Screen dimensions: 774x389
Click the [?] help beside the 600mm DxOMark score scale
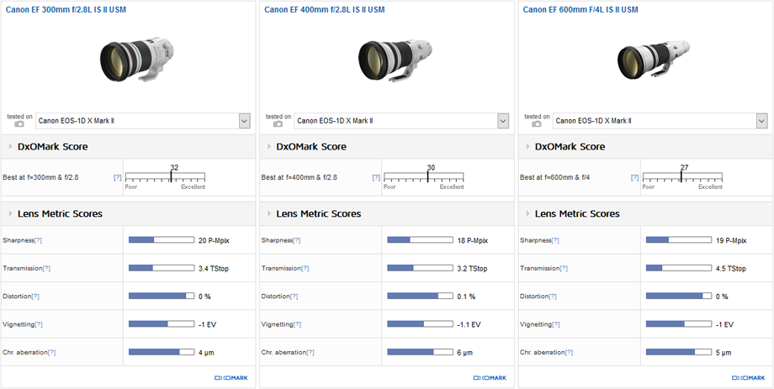pyautogui.click(x=635, y=177)
